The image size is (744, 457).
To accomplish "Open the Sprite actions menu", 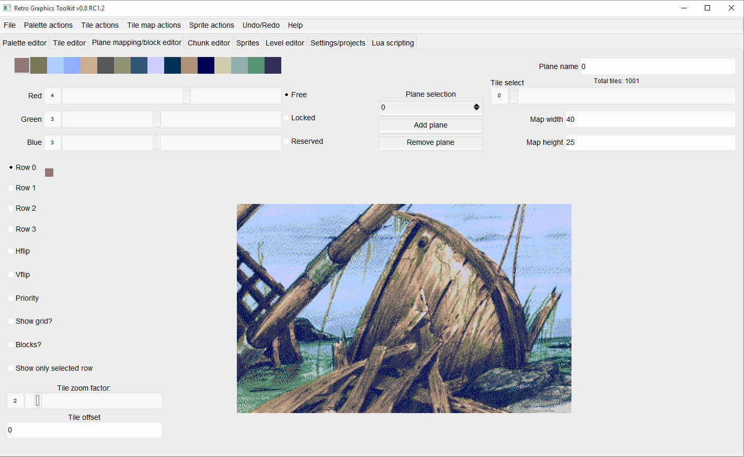I will tap(211, 25).
